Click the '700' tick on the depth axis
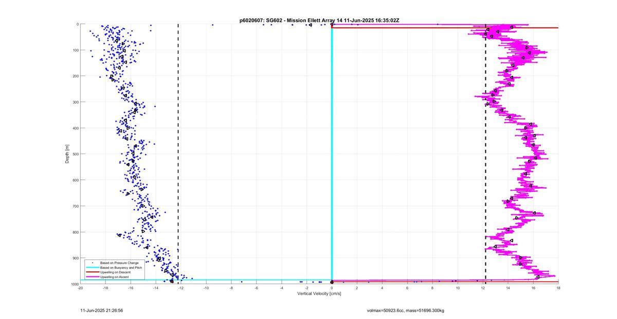 point(75,206)
